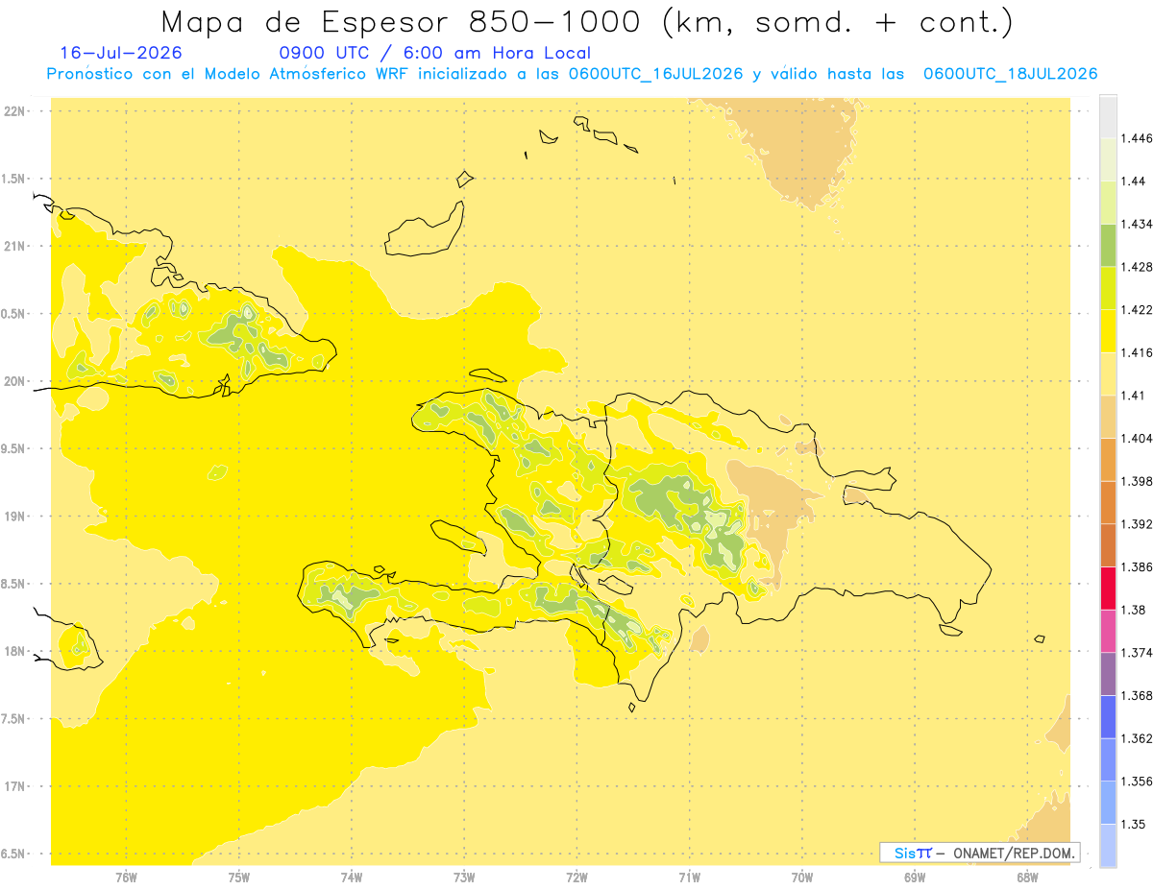Click the '69W' longitude label
Viewport: 1153px width, 890px height.
click(x=915, y=877)
